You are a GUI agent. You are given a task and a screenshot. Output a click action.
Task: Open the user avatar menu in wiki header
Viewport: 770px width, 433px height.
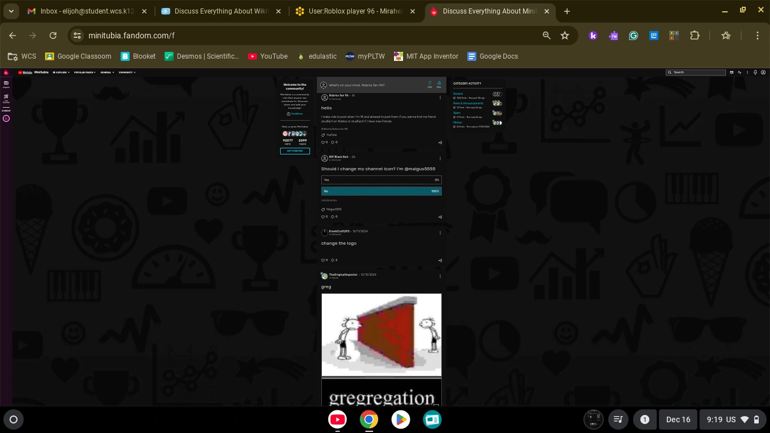763,72
